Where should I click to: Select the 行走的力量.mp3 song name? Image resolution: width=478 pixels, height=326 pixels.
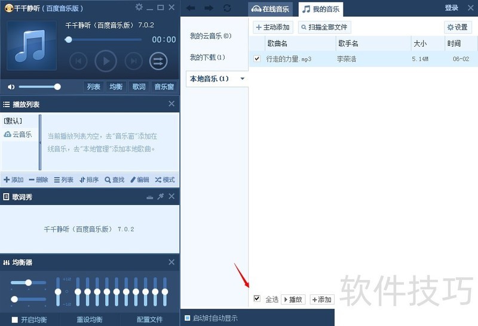click(x=289, y=59)
